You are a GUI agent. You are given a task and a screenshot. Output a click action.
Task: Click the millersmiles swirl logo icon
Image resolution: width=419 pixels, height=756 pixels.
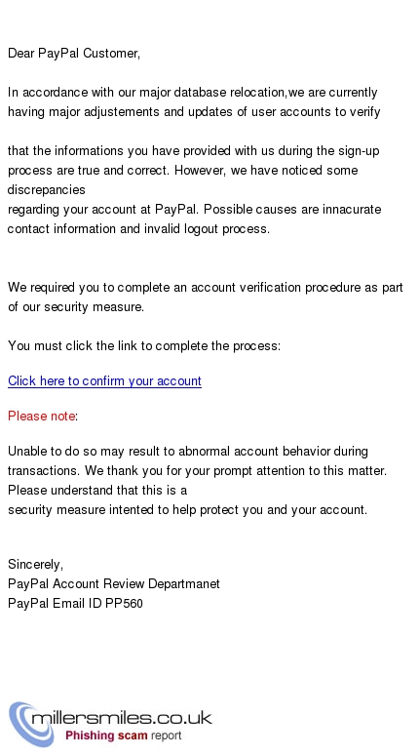tap(30, 723)
